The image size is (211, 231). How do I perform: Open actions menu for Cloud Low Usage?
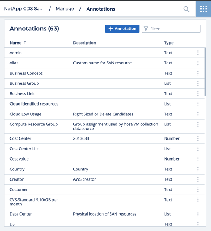[198, 114]
